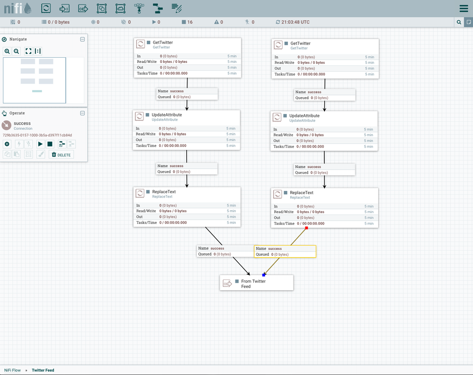The height and width of the screenshot is (375, 473).
Task: Select the Funnel toolbar icon
Action: coord(139,8)
